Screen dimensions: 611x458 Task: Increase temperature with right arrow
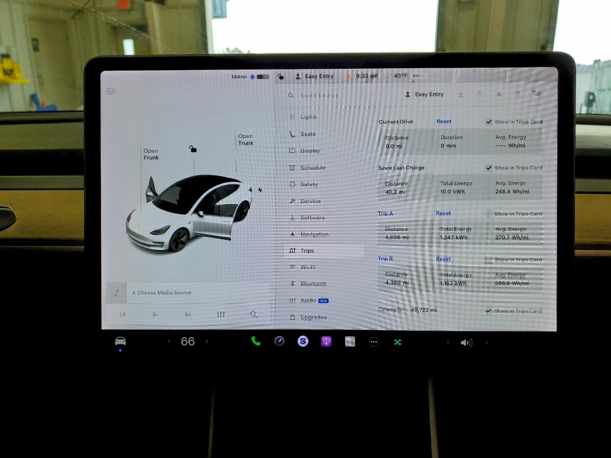[x=207, y=342]
